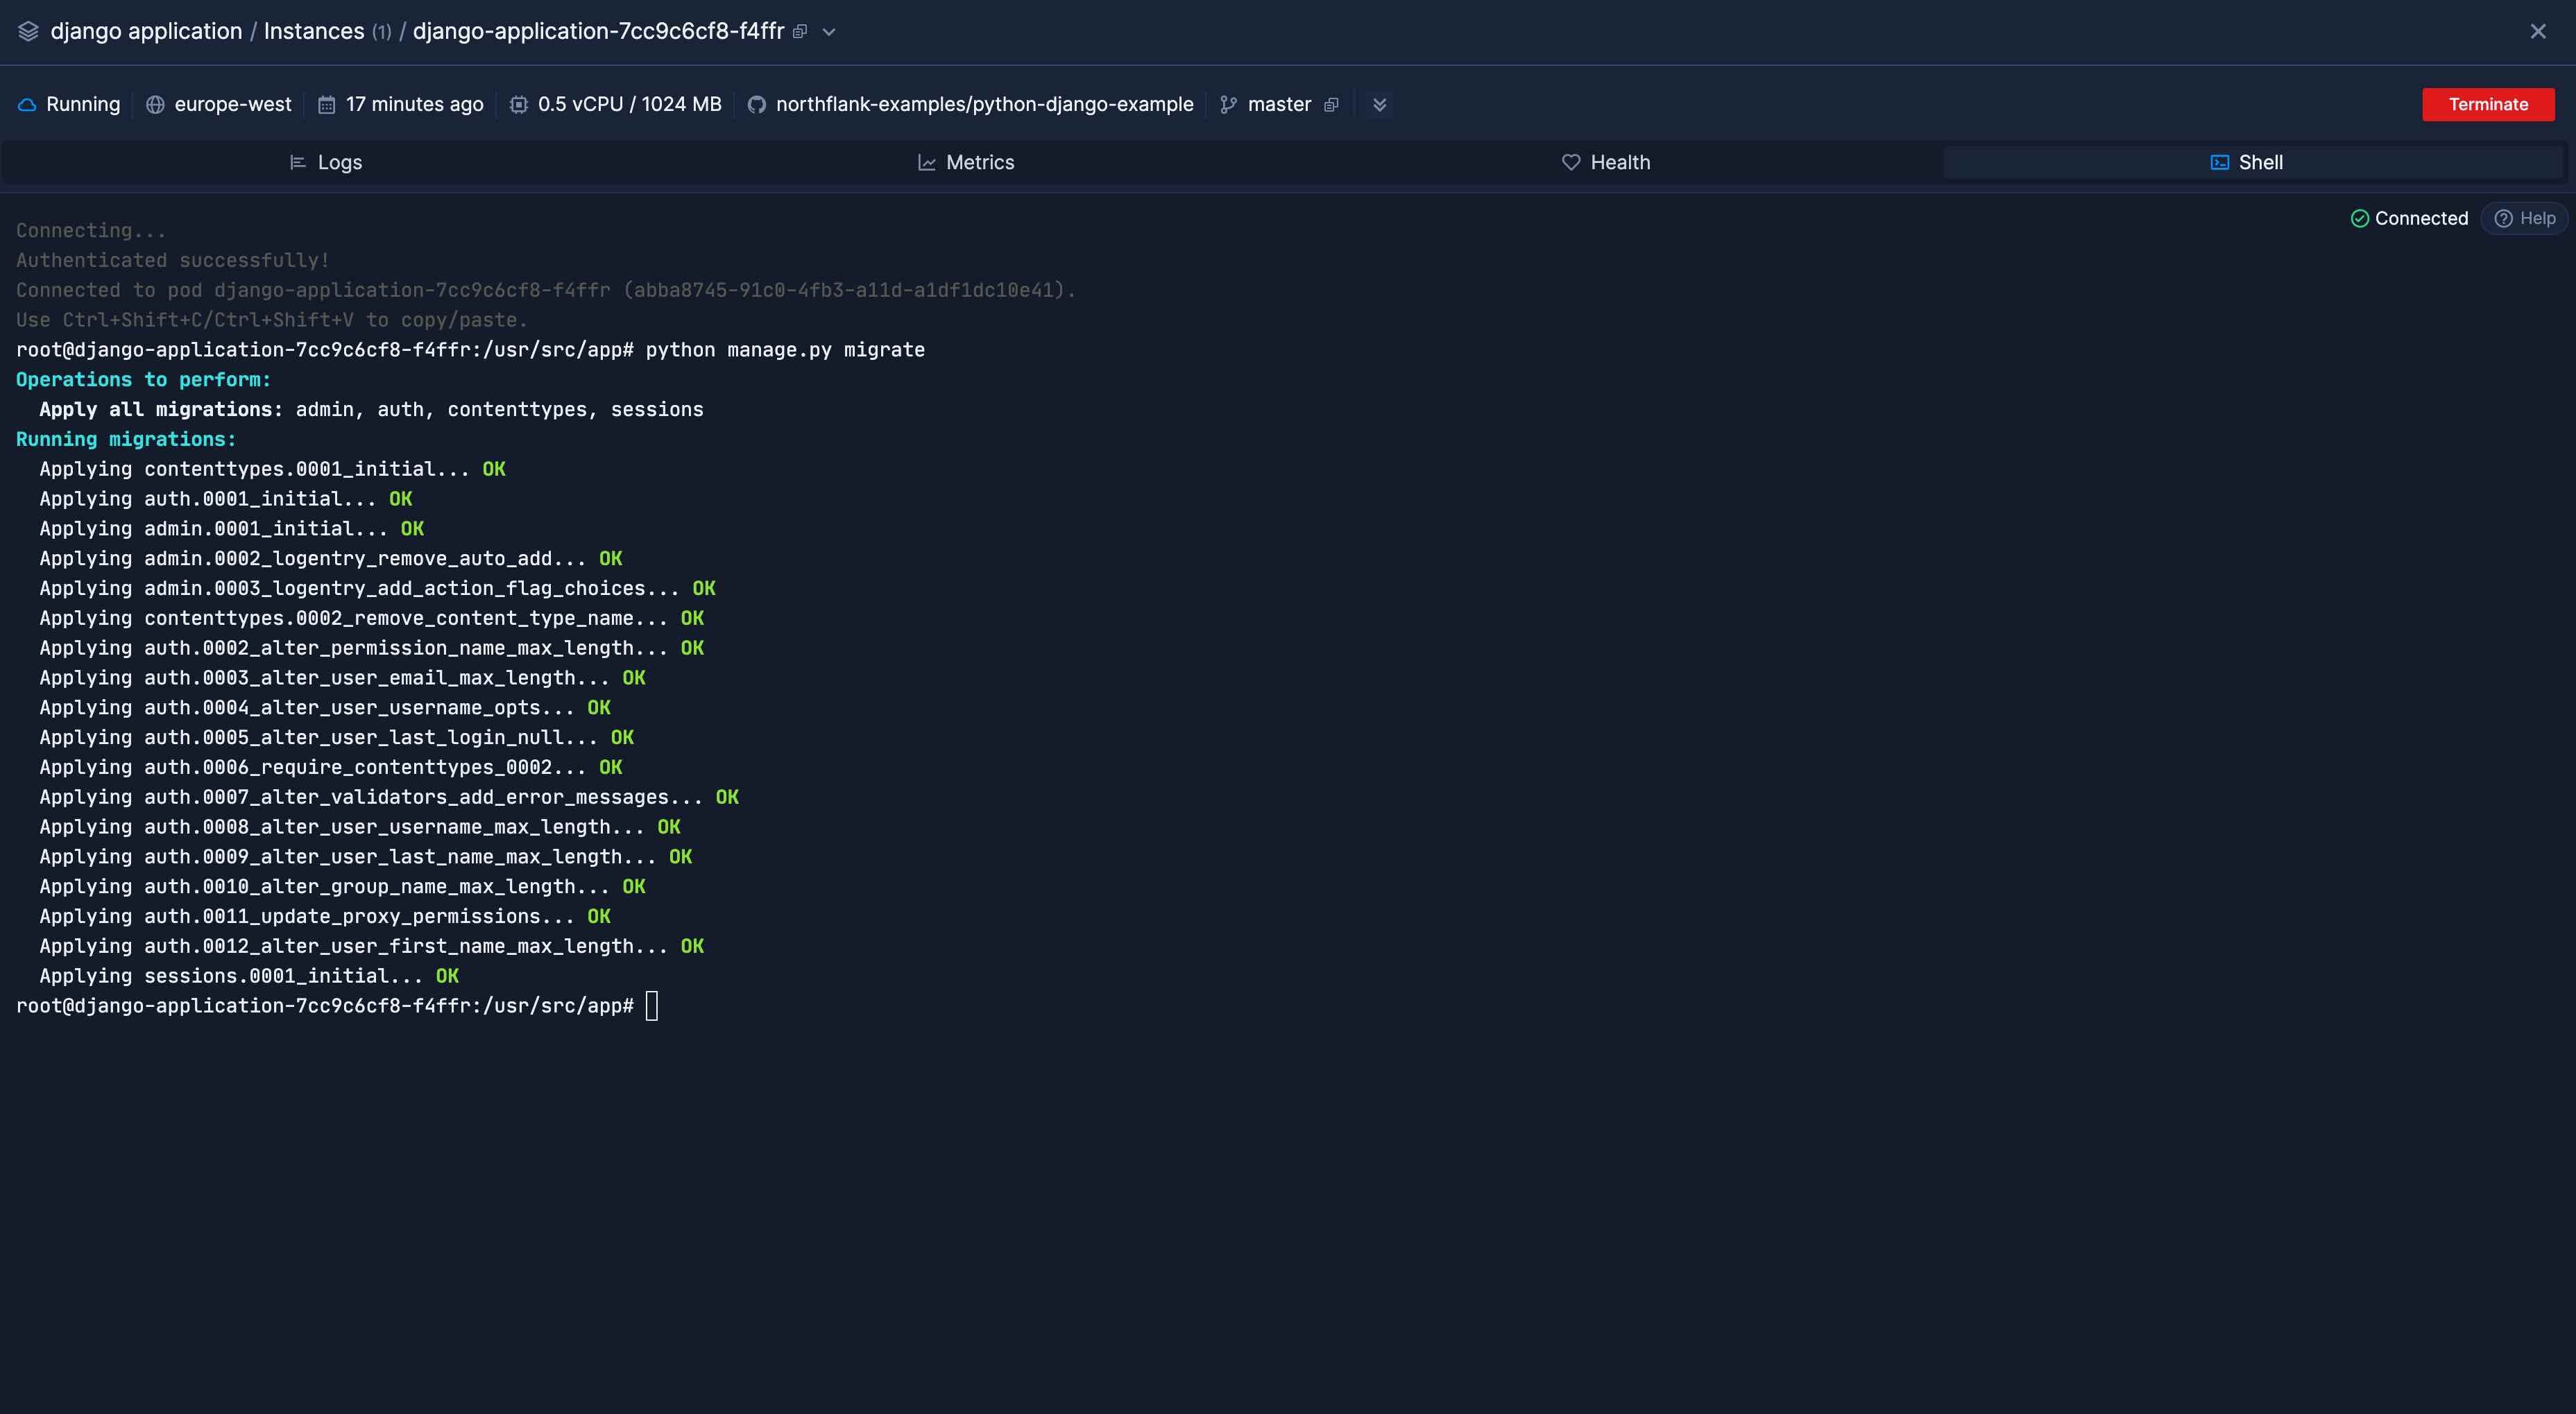Click the calendar icon beside 17 minutes ago
Screen dimensions: 2576x1414
[x=325, y=104]
